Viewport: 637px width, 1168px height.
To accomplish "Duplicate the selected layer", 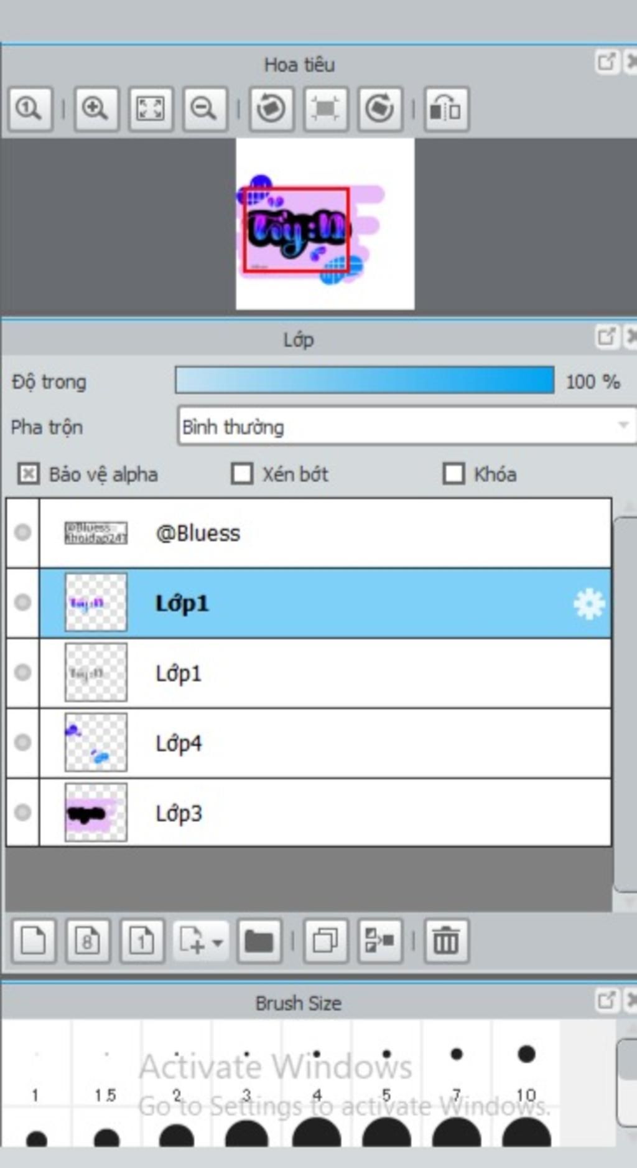I will click(x=325, y=940).
